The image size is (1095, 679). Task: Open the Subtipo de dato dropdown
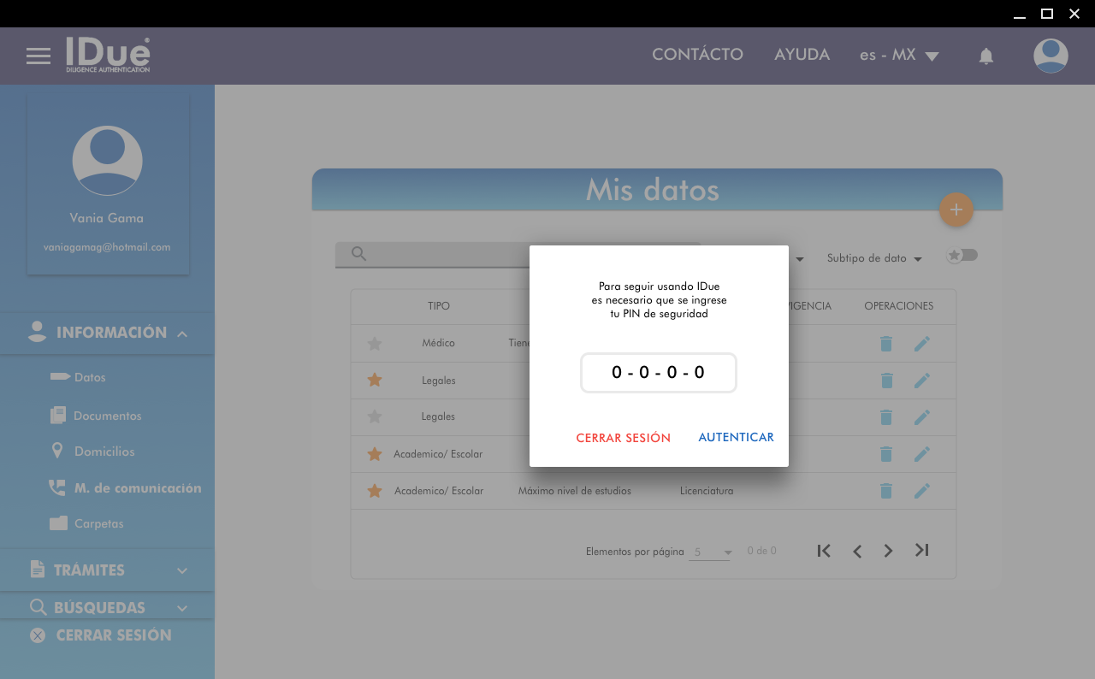[x=873, y=258]
